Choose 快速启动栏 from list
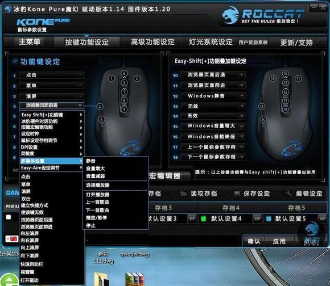This screenshot has height=286, width=330. [x=32, y=264]
